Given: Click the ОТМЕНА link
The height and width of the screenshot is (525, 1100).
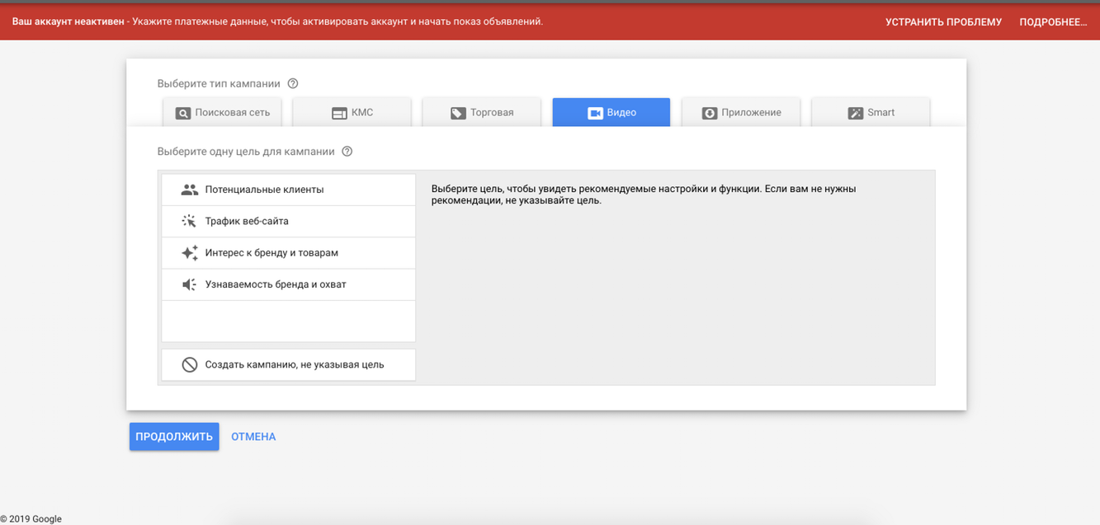Looking at the screenshot, I should [253, 437].
